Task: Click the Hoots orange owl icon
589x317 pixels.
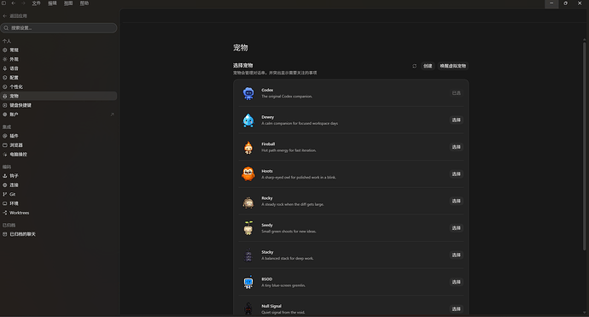Action: pos(248,174)
